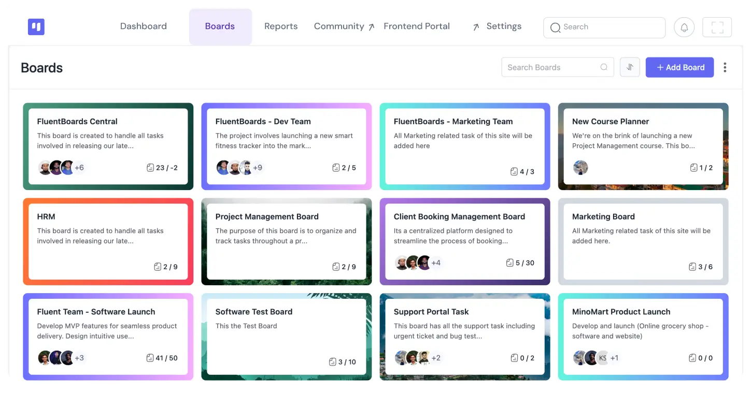Click the magnifier icon in Search Boards
The width and height of the screenshot is (751, 393).
[x=604, y=67]
